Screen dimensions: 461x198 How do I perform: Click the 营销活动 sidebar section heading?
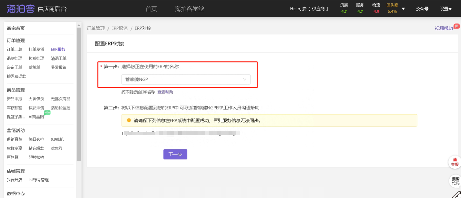(16, 131)
